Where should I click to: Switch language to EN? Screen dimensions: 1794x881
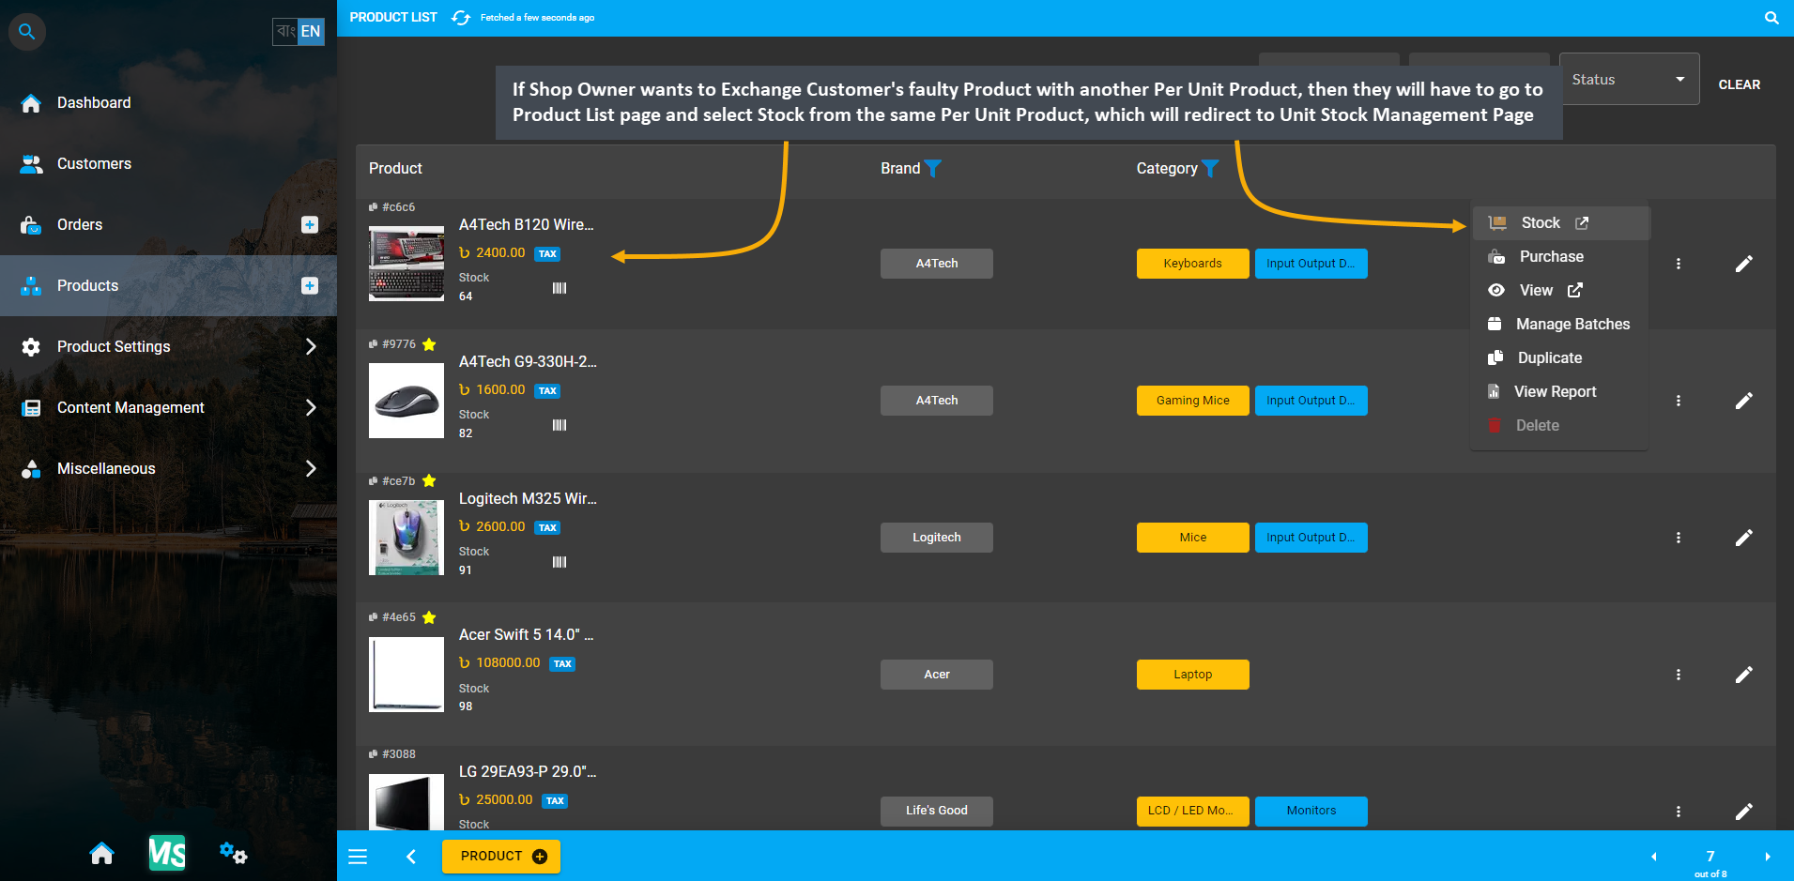[311, 32]
